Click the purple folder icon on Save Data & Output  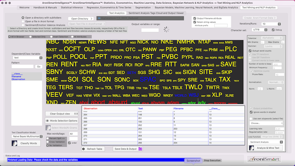point(140,149)
